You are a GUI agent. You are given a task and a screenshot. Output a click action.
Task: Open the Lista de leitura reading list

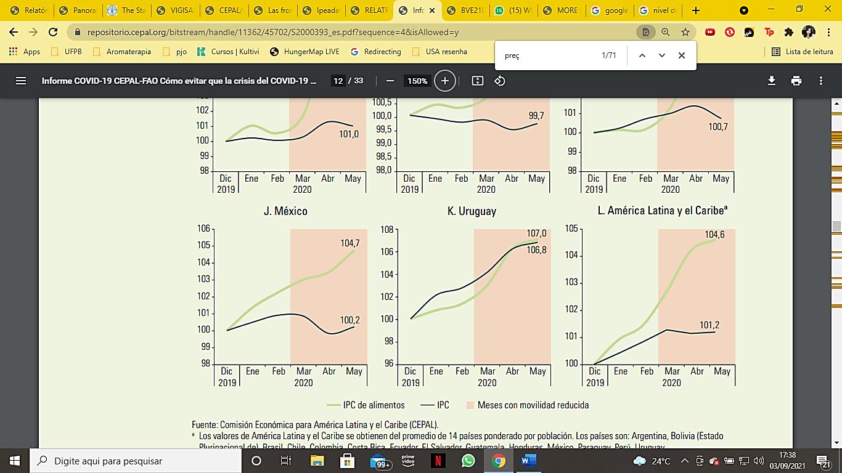pos(803,52)
